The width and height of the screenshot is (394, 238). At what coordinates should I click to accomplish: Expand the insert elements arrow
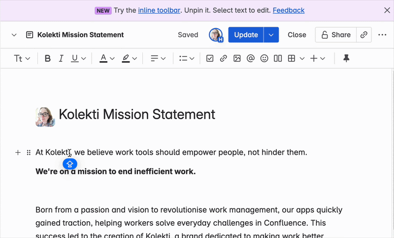[x=323, y=59]
